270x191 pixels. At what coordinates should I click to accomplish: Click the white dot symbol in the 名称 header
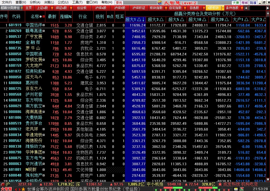(41, 17)
